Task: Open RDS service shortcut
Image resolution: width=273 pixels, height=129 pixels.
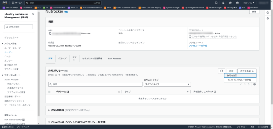Action: point(242,8)
